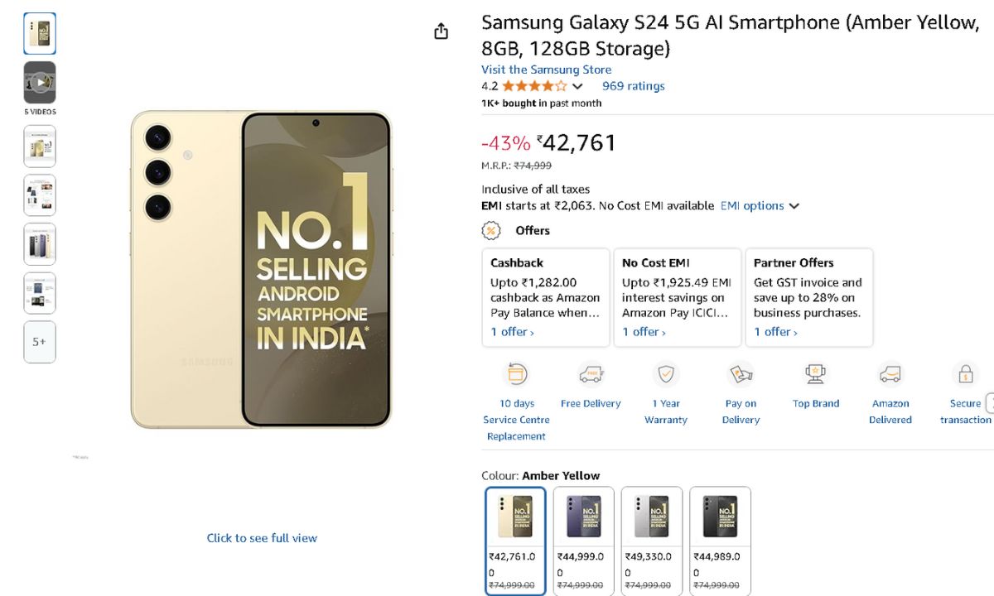Open the 969 ratings link

point(633,86)
